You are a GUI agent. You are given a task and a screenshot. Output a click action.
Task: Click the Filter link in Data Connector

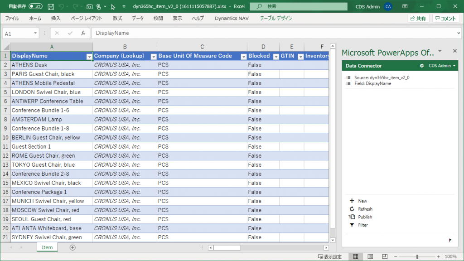click(363, 225)
